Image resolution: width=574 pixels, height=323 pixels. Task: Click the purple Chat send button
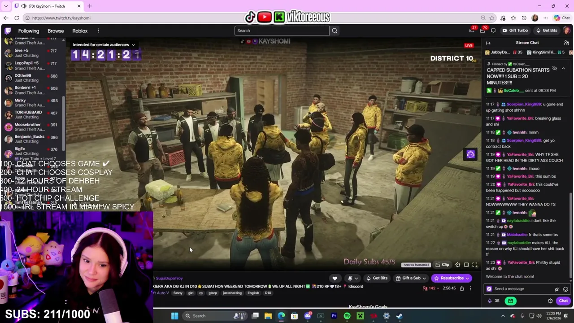(563, 301)
